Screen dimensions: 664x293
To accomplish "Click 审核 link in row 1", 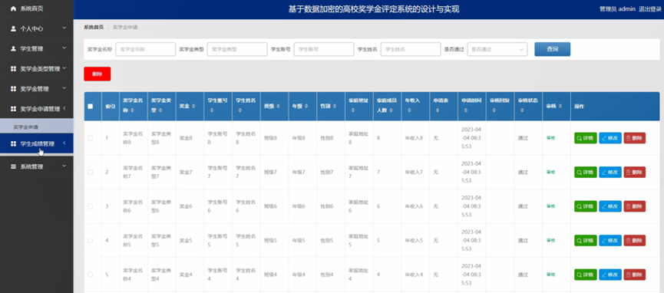I will click(550, 138).
